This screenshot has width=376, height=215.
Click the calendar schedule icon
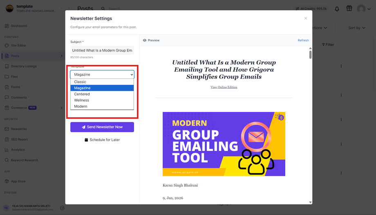coord(86,140)
